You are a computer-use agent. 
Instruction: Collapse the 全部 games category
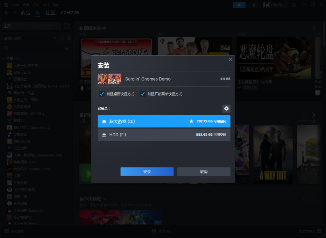(x=4, y=59)
